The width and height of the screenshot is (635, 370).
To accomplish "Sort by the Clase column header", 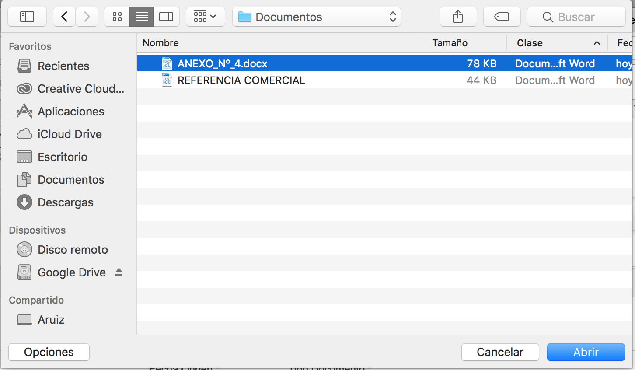I will coord(557,43).
